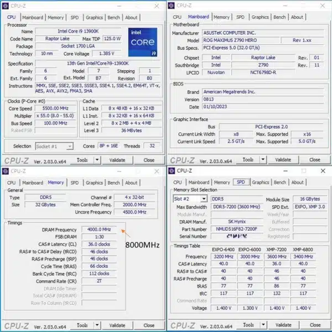Open Bench tab in the Memory window
The height and width of the screenshot is (332, 332).
(x=113, y=183)
